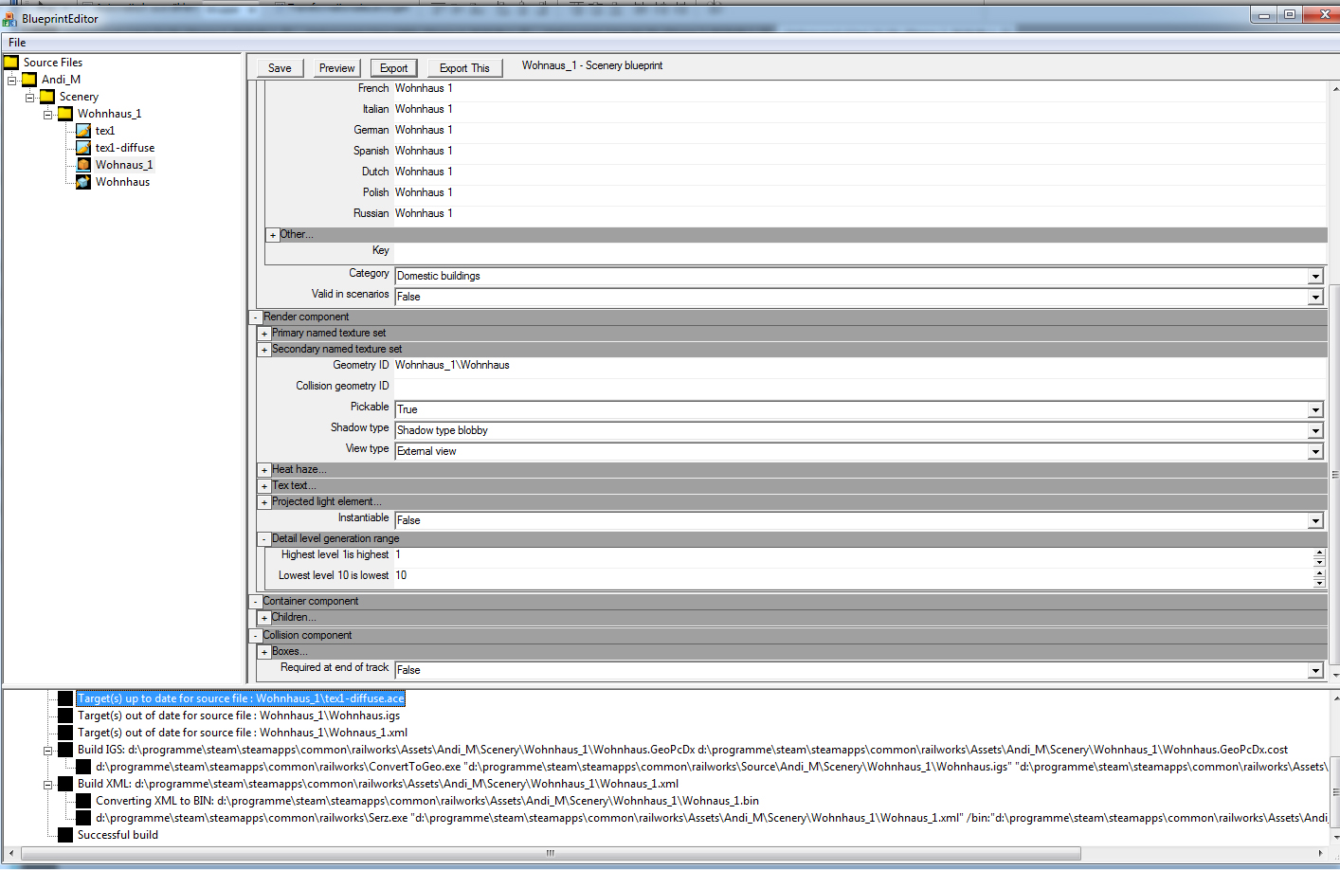1340x870 pixels.
Task: Expand the Primary named texture set section
Action: tap(264, 334)
